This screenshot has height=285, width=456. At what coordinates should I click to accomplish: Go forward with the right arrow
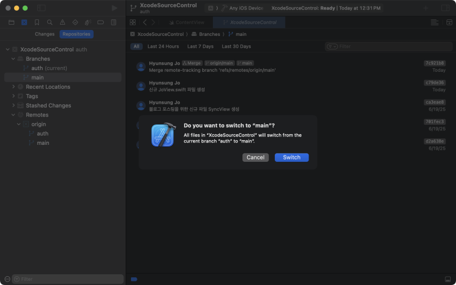tap(153, 22)
